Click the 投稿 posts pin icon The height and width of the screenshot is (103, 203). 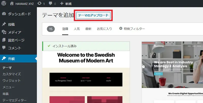[4, 25]
